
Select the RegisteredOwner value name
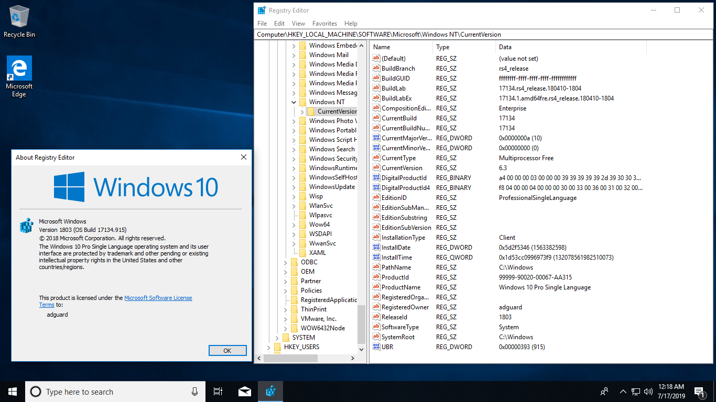click(x=405, y=307)
